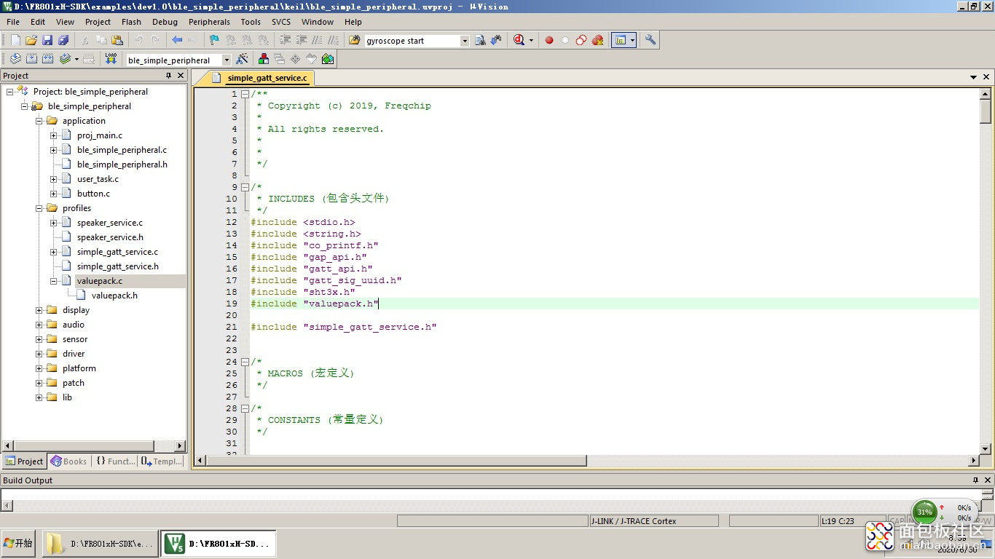Viewport: 995px width, 559px height.
Task: Open the Debug menu
Action: [x=165, y=22]
